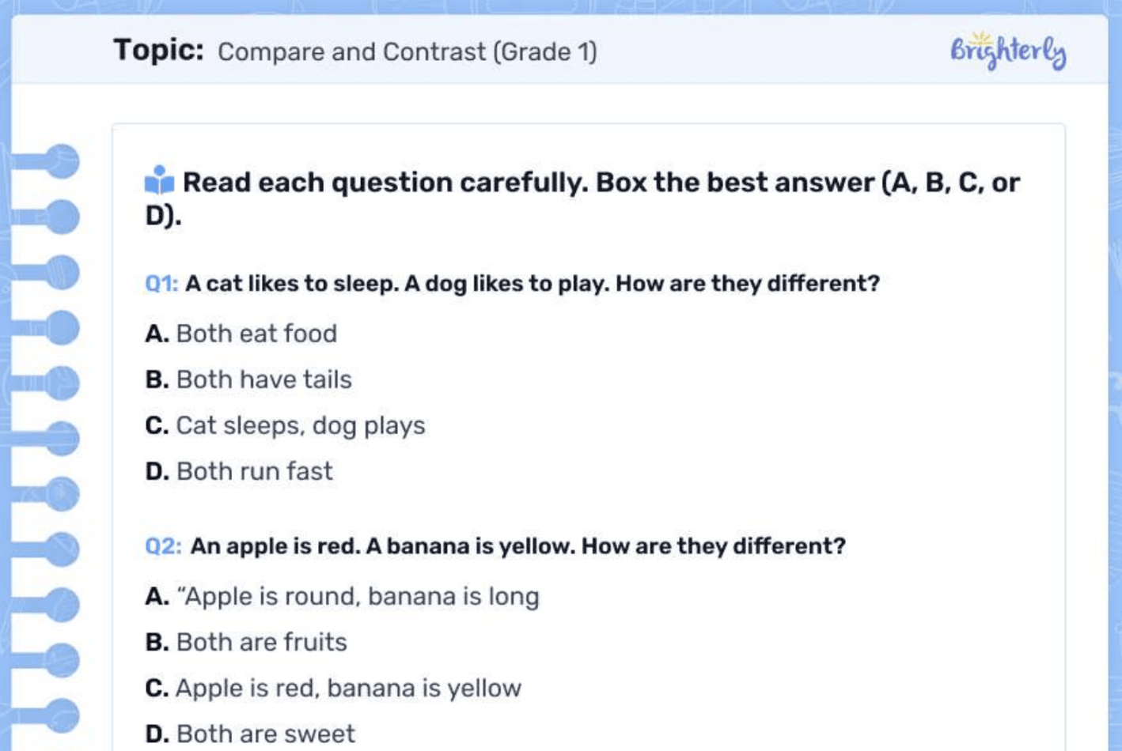Screen dimensions: 1122x751
Task: Click the blue reader icon beside the instructions
Action: click(x=159, y=181)
